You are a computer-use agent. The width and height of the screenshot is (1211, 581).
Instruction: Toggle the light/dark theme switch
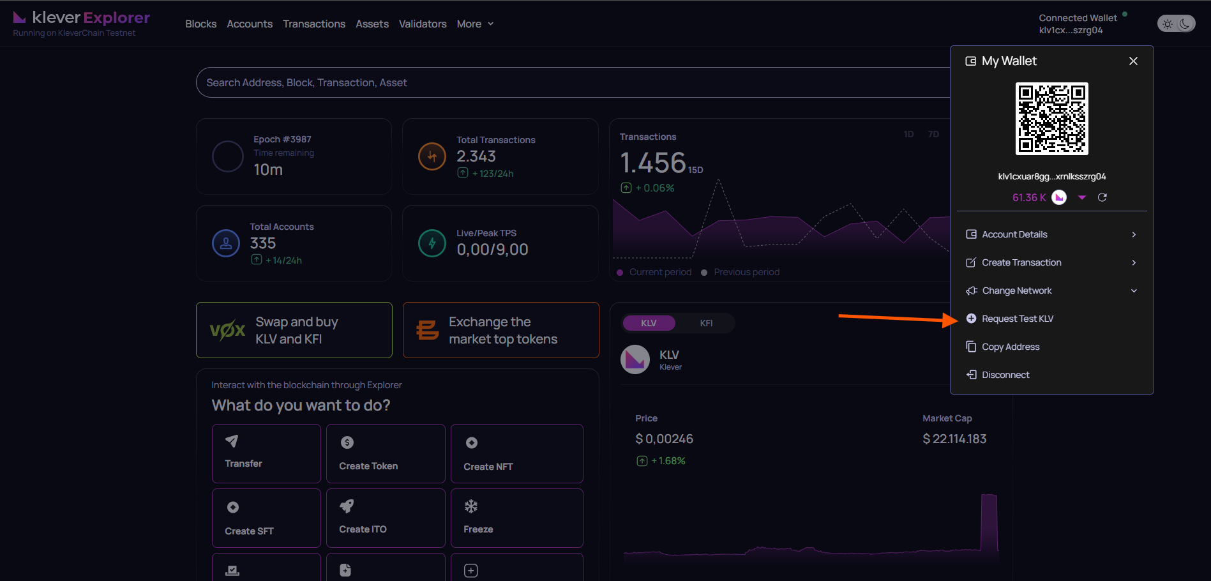coord(1176,24)
